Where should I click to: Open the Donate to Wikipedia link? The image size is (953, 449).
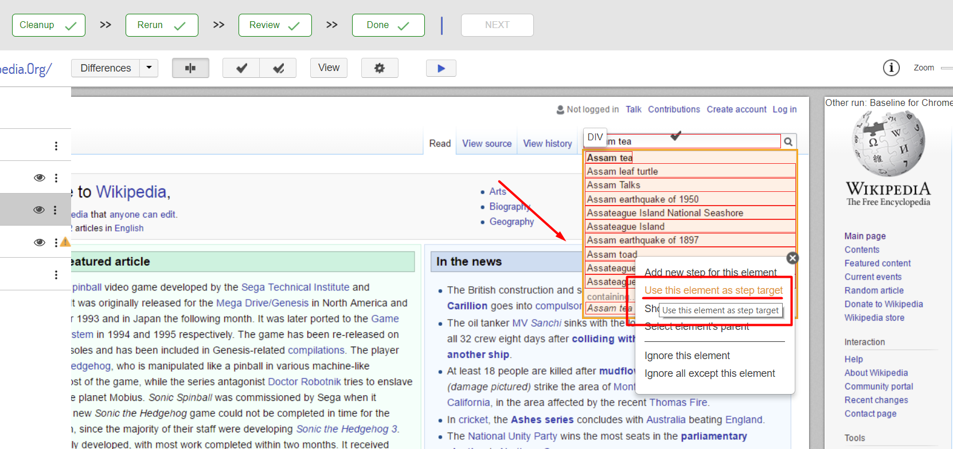884,304
